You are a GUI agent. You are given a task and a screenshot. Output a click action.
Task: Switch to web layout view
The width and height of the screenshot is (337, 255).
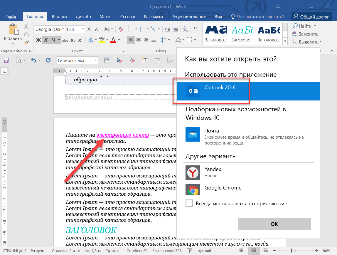[x=266, y=251]
